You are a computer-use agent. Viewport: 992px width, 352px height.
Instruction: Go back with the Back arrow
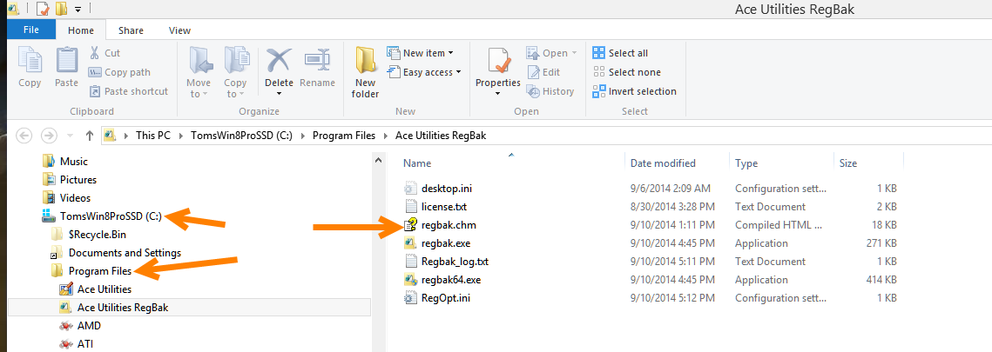24,135
